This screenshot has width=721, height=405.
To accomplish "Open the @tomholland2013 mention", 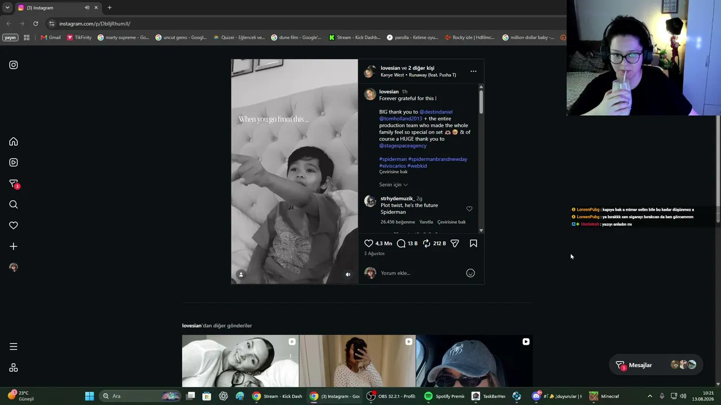I will [x=400, y=119].
